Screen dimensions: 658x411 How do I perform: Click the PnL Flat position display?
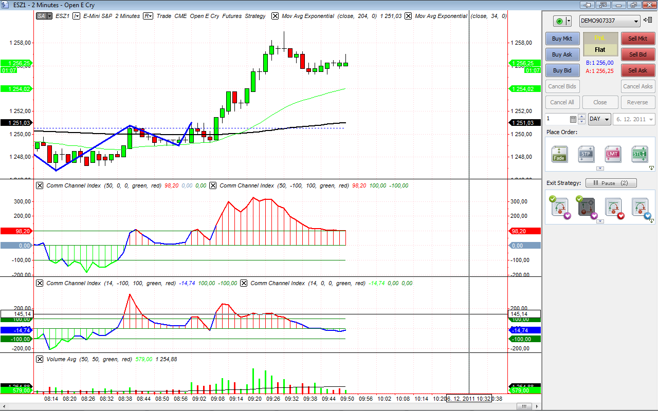[600, 44]
